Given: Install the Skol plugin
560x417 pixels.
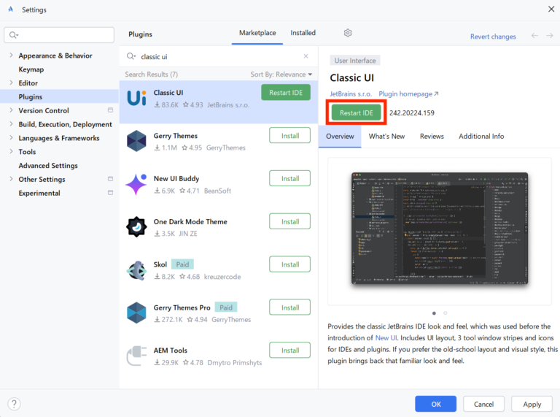Looking at the screenshot, I should point(289,264).
